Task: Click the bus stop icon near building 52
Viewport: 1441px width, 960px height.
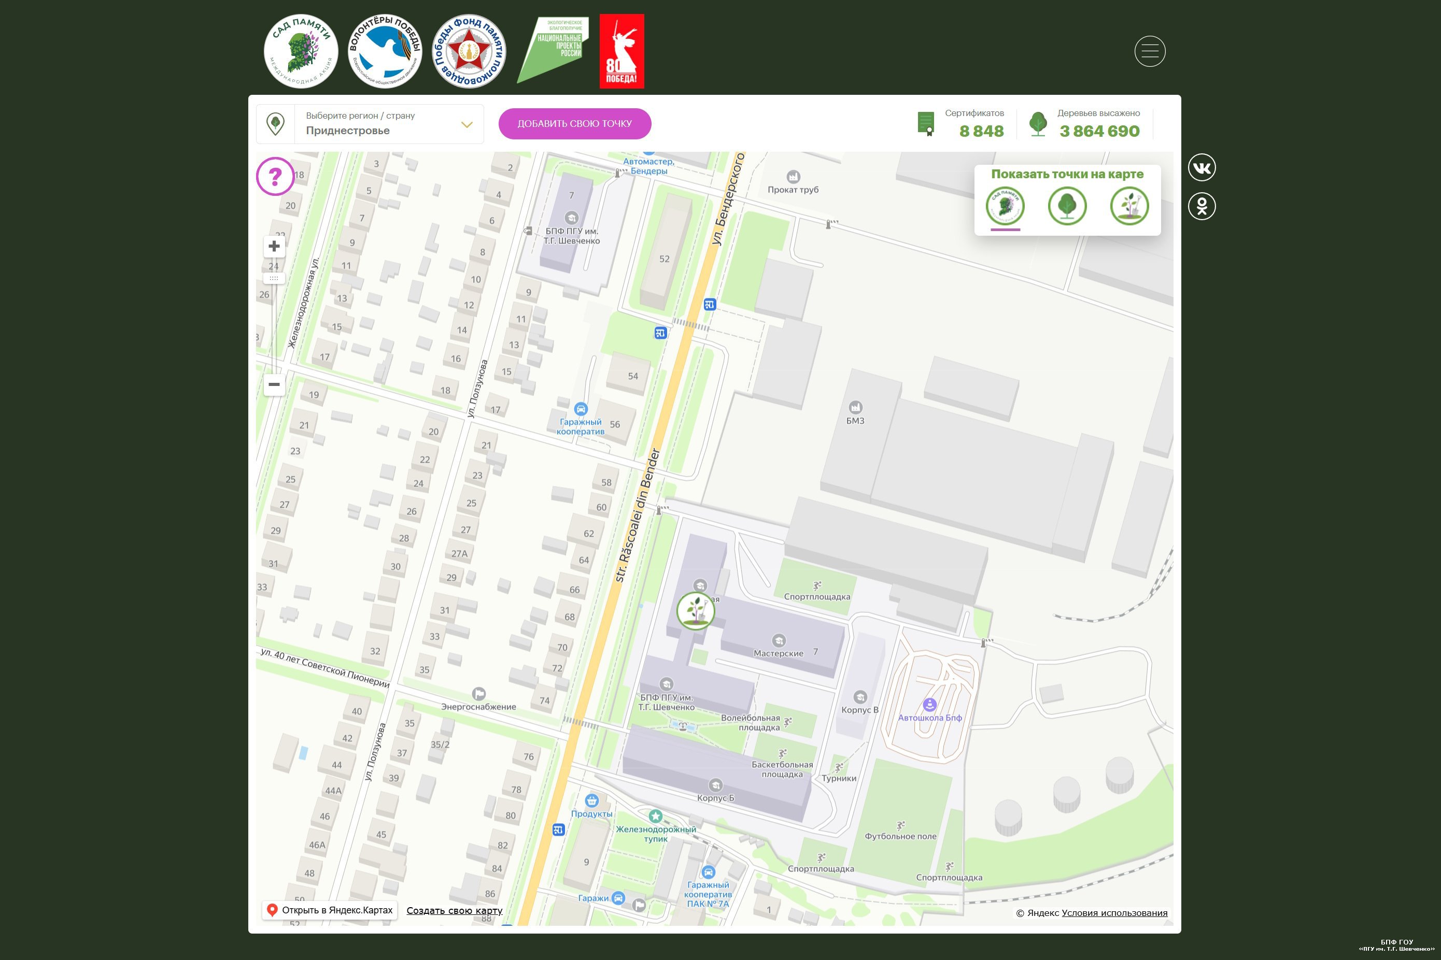Action: [x=709, y=304]
